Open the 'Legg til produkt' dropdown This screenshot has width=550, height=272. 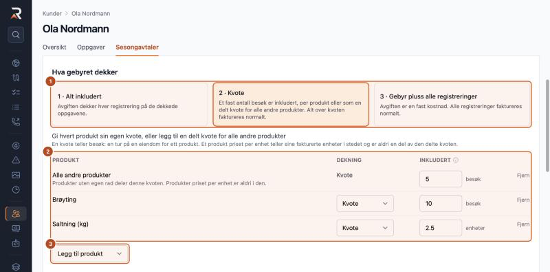click(x=90, y=253)
